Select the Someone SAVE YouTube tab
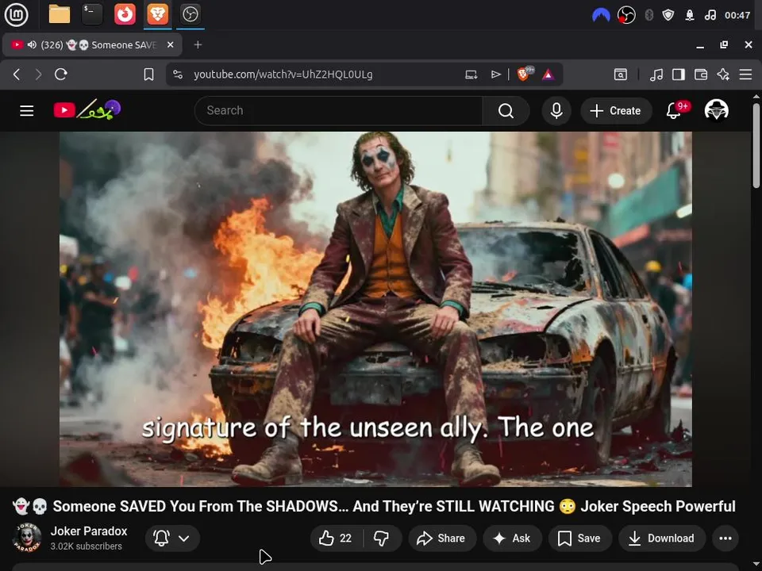 92,44
